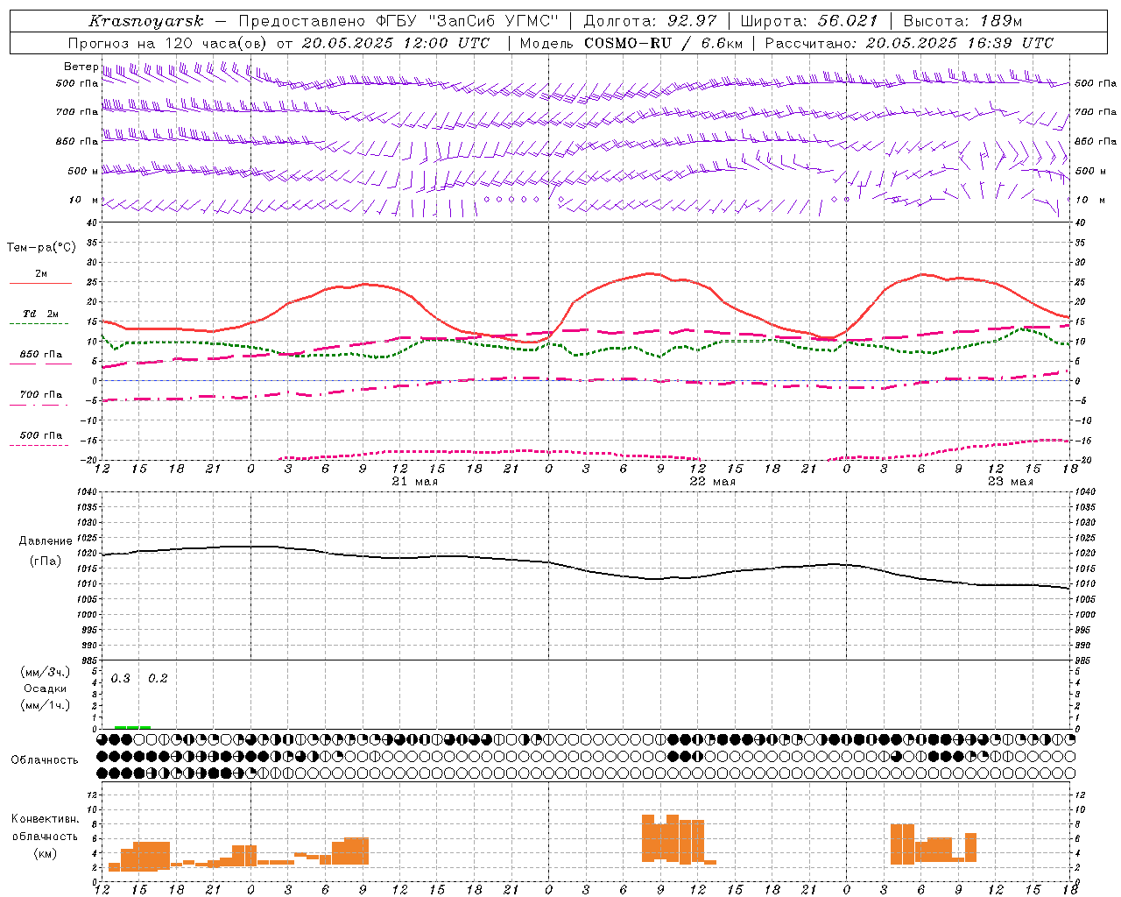
Task: Click the 700 гПа temperature legend line sample
Action: 40,406
